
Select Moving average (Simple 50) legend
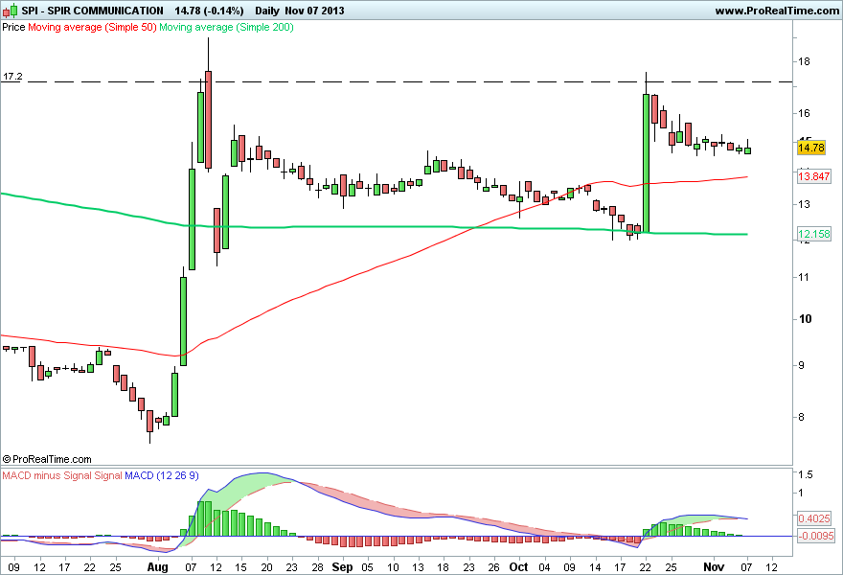pyautogui.click(x=92, y=27)
